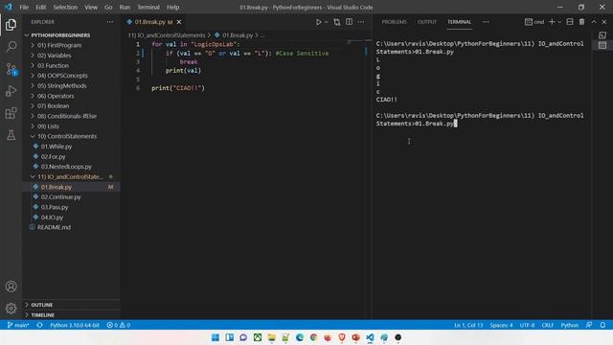This screenshot has width=613, height=345.
Task: Split the editor to the right
Action: point(349,22)
